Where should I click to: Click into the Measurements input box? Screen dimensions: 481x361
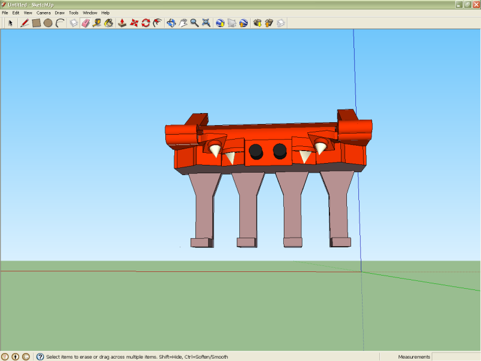point(456,357)
